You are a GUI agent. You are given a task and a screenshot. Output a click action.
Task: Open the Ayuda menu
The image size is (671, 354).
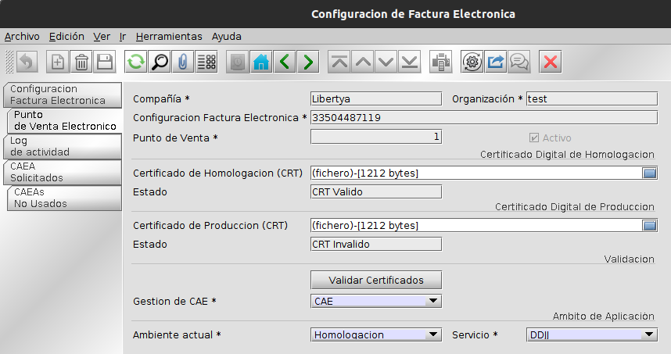(x=226, y=37)
